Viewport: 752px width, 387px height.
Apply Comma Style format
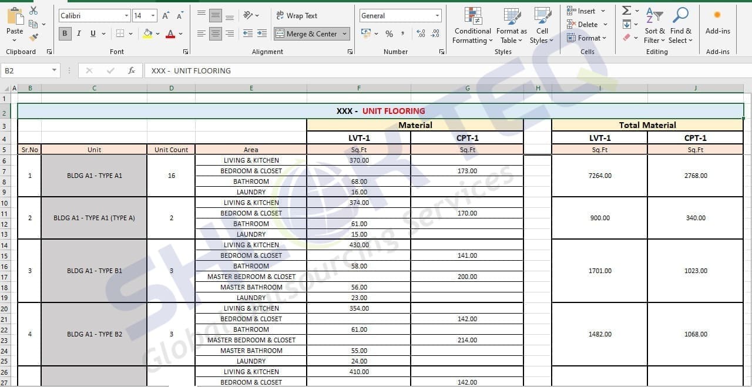coord(403,34)
